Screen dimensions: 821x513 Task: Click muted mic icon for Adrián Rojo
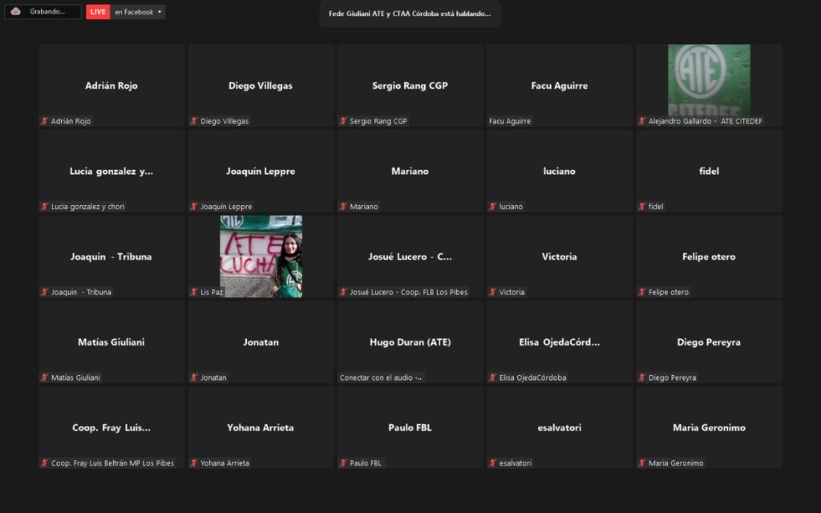coord(45,121)
